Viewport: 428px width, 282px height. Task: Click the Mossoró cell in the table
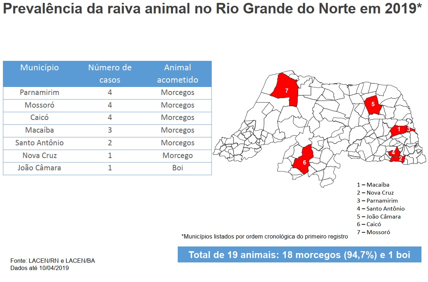coord(40,105)
